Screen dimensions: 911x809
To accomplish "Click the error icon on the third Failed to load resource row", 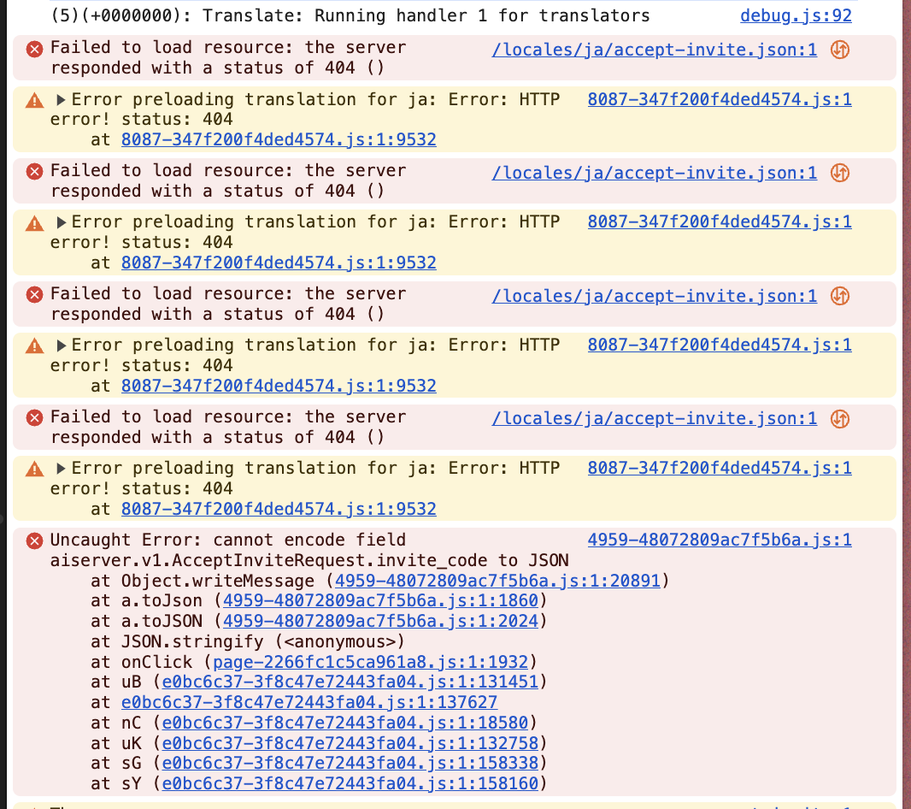I will click(x=34, y=294).
